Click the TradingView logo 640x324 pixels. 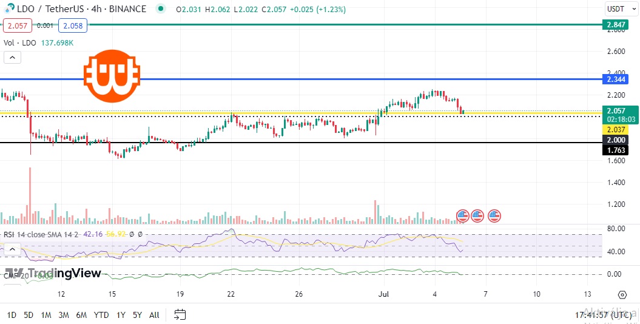coord(53,272)
